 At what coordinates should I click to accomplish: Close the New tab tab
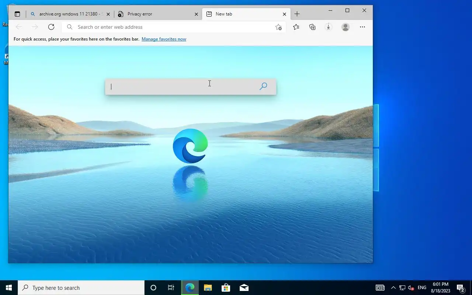[284, 14]
